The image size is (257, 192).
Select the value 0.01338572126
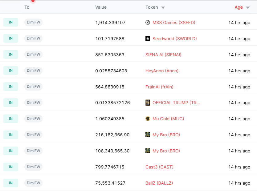tap(112, 103)
